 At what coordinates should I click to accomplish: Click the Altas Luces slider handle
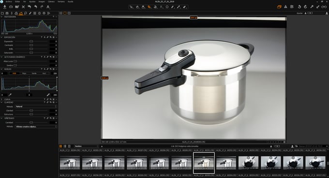15,61
